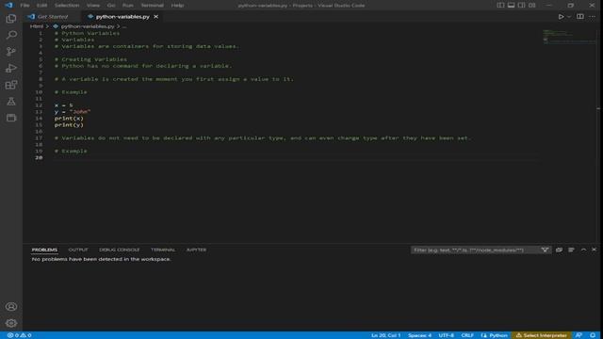Click errors and warnings count in status bar
This screenshot has height=339, width=603.
point(19,335)
